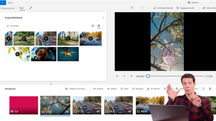Click the back arrow in the title bar
The image size is (216, 121).
click(3, 3)
